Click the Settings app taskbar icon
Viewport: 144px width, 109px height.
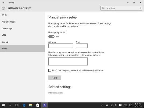pos(44,105)
